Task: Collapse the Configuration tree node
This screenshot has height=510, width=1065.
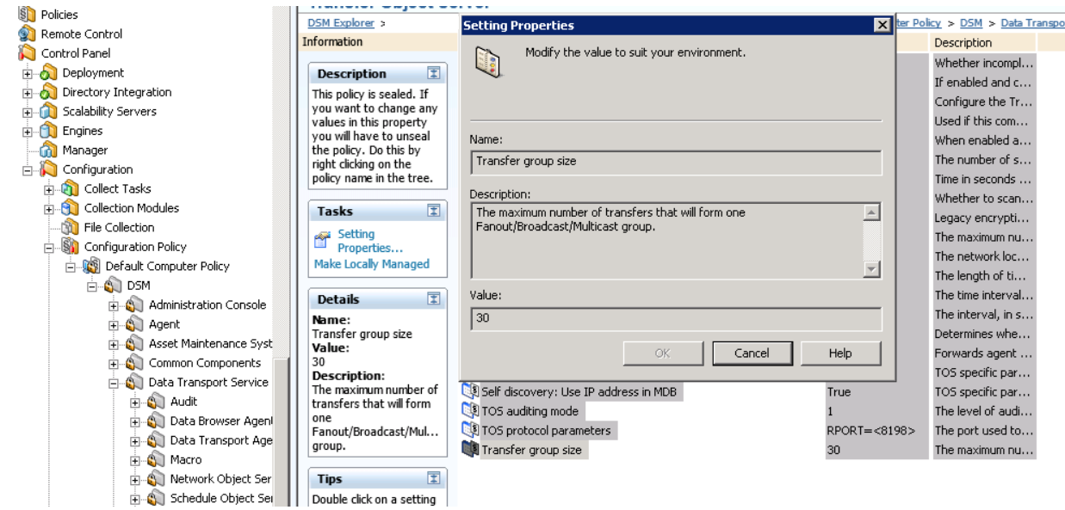Action: [x=28, y=170]
